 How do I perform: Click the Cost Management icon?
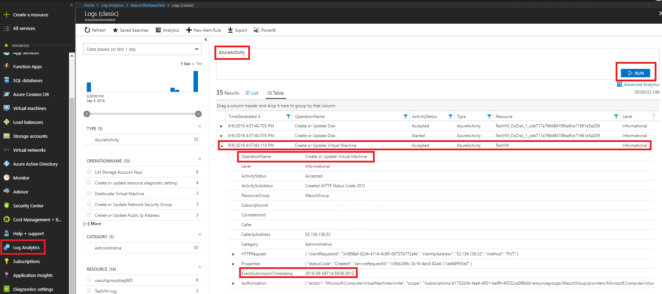point(6,220)
